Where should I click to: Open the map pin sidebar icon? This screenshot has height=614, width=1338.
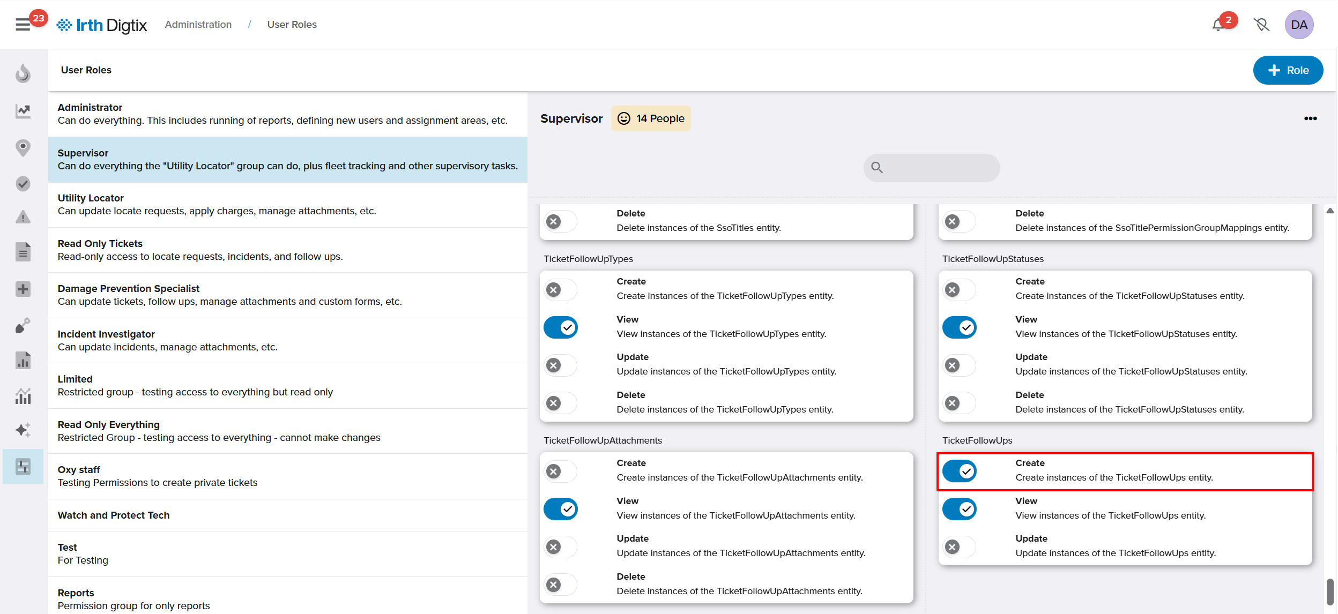pyautogui.click(x=23, y=147)
